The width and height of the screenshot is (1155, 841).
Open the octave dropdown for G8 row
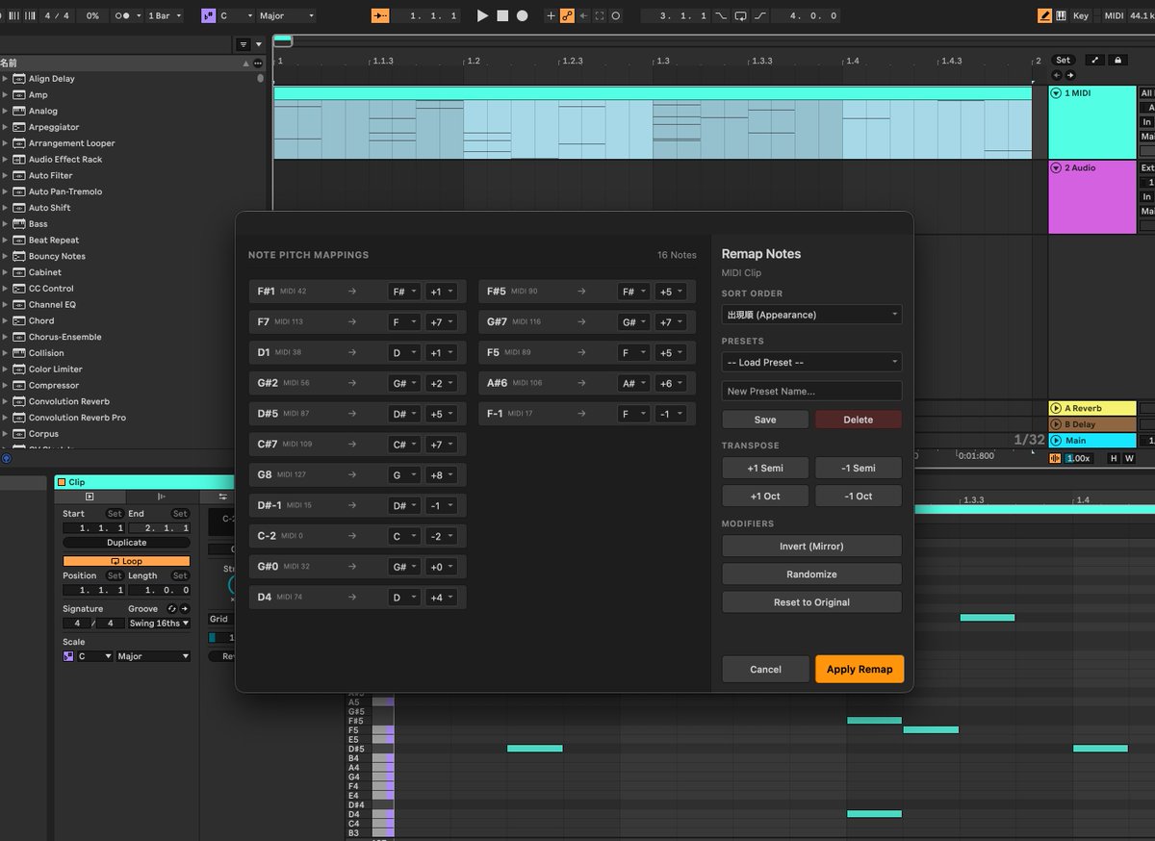pos(443,474)
